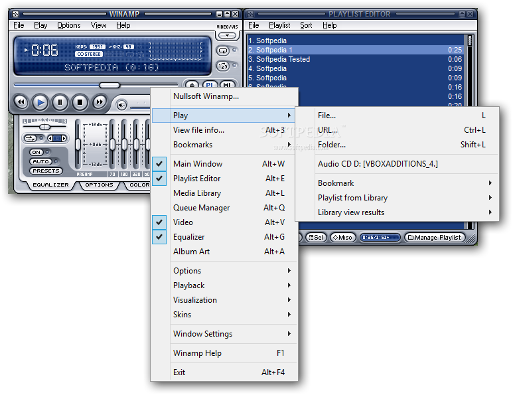Click the blue Play button in Winamp
The image size is (513, 395).
click(x=40, y=102)
